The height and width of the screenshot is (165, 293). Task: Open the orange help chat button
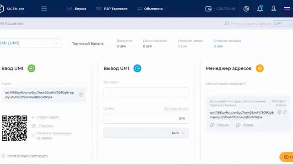tap(286, 157)
